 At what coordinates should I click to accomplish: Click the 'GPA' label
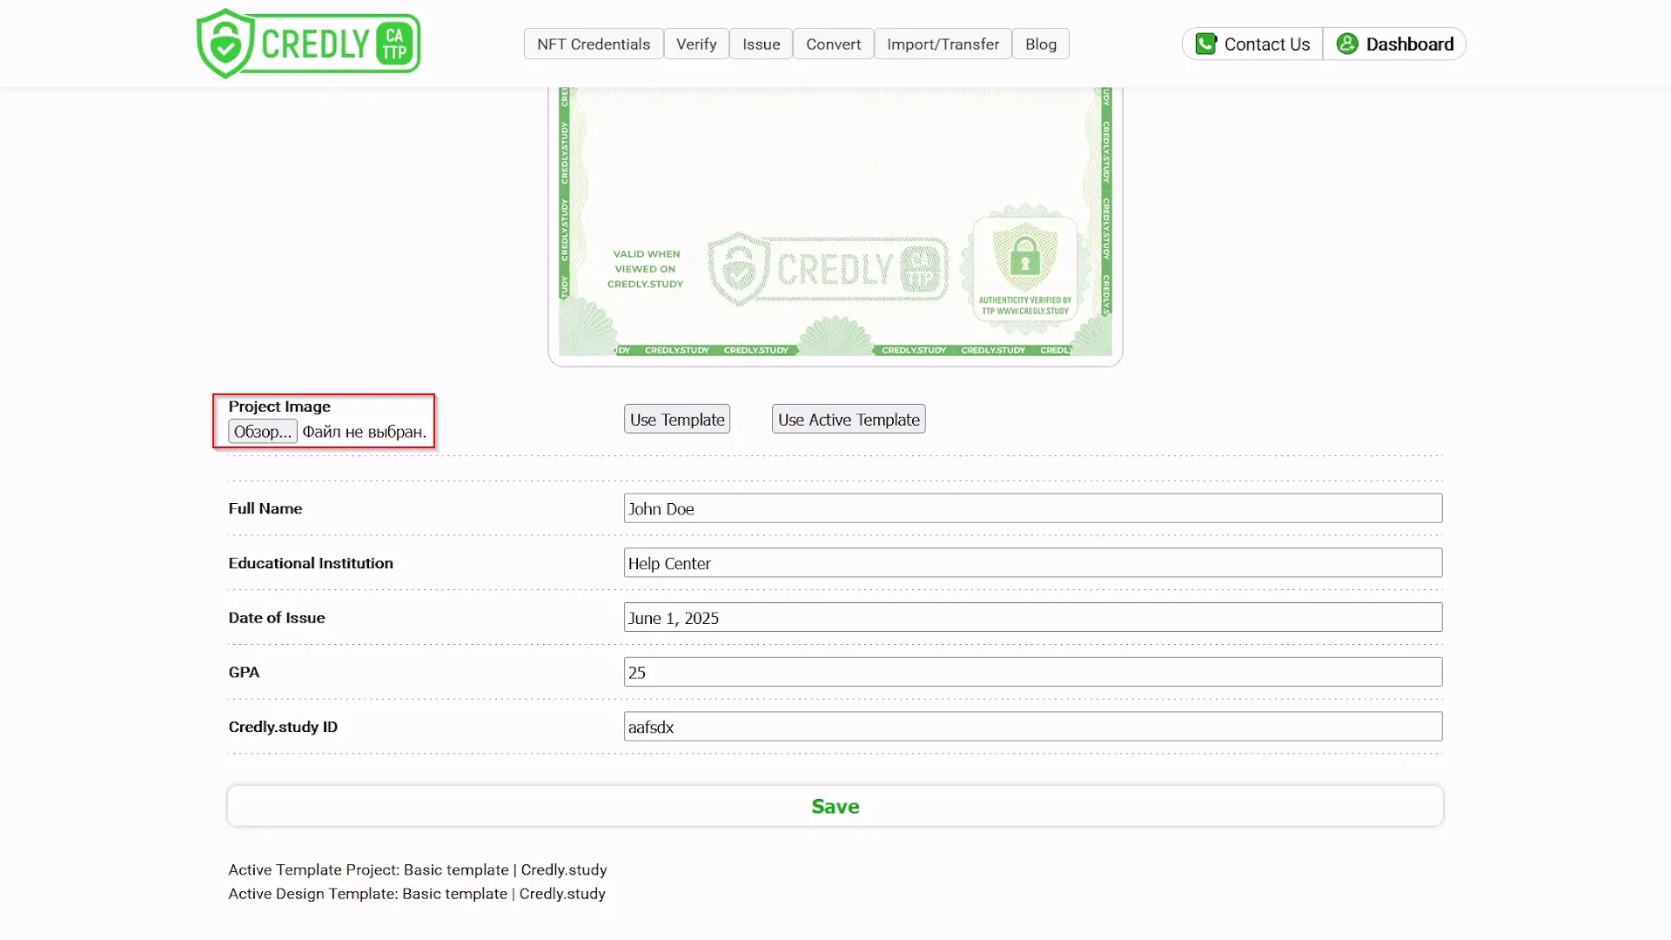244,672
